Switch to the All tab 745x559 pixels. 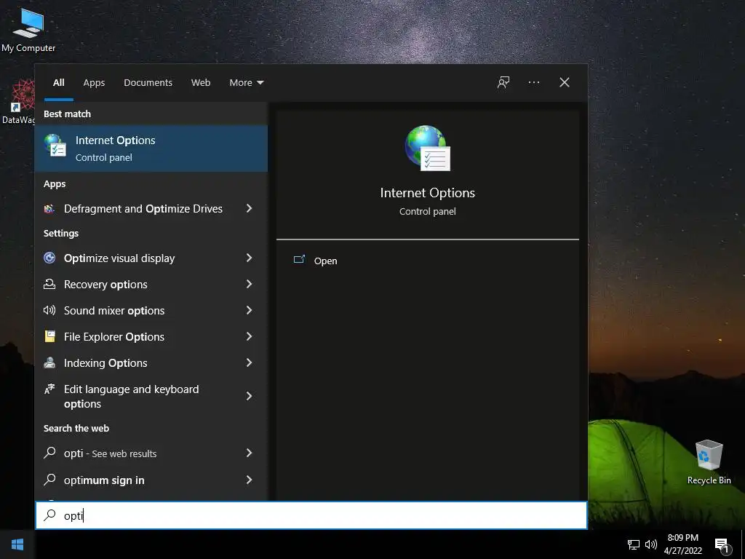coord(58,82)
